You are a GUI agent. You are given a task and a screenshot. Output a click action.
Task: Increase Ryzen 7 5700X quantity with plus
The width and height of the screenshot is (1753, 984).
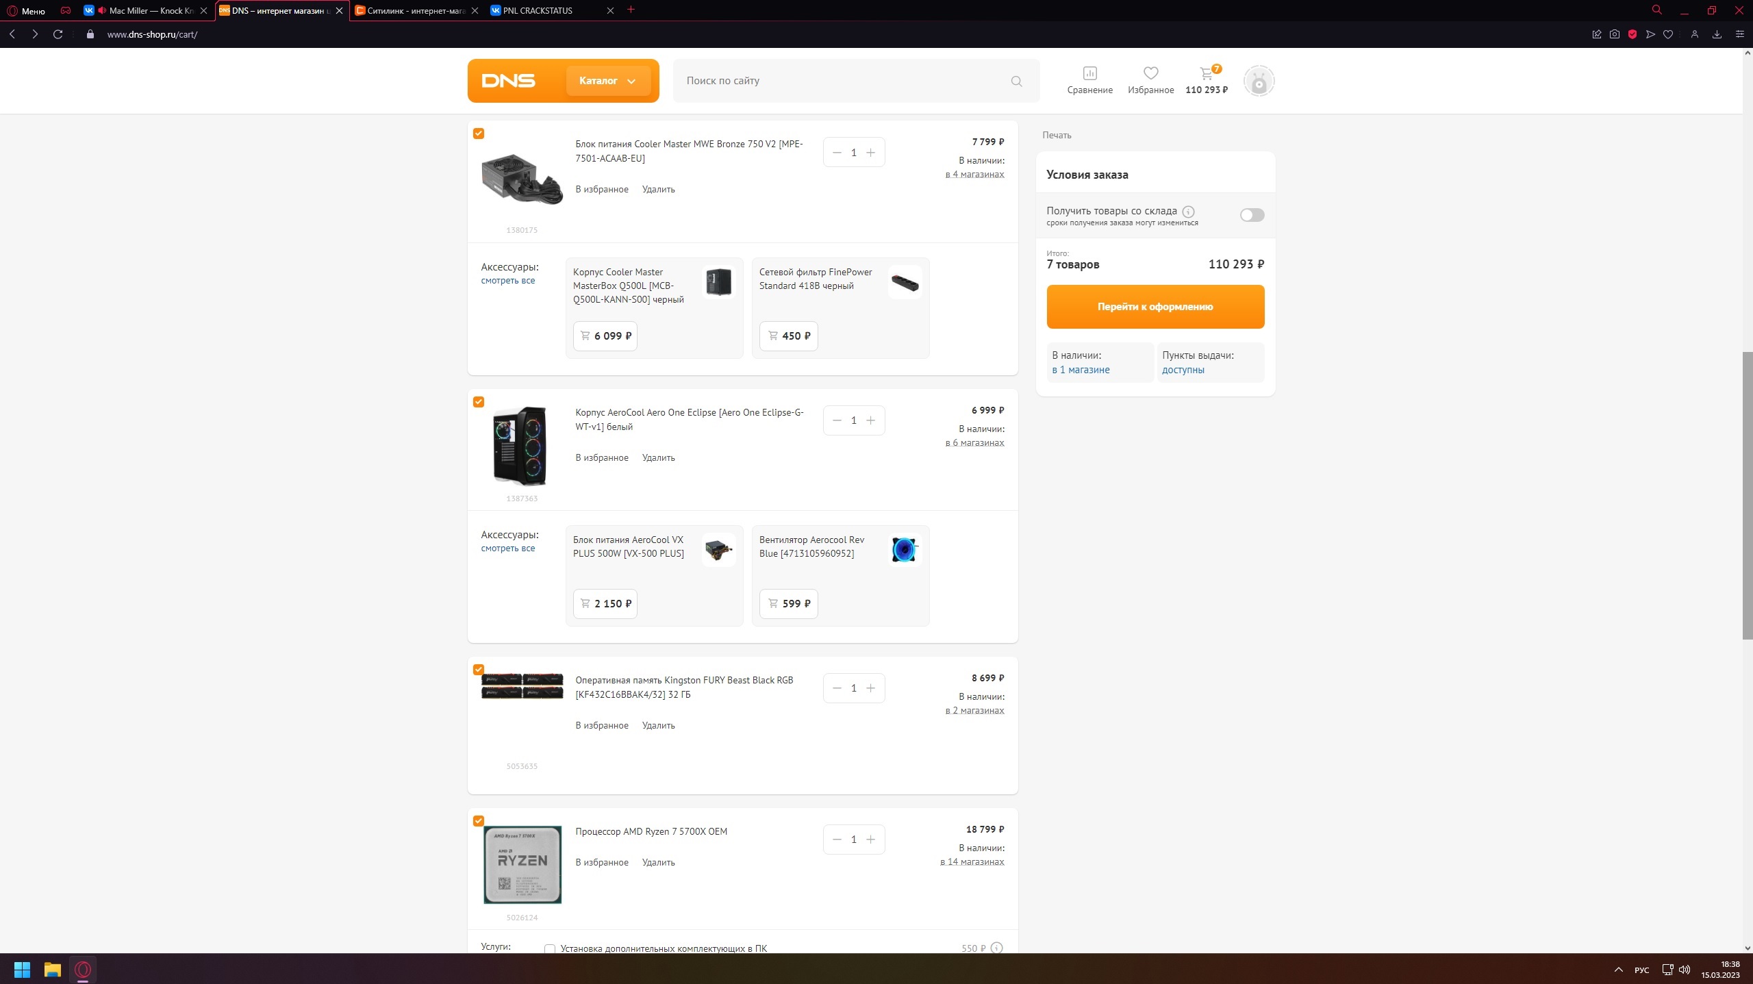click(x=870, y=840)
